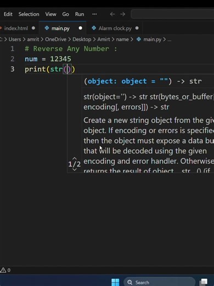Select name folder in the breadcrumb
214x286 pixels.
[122, 40]
